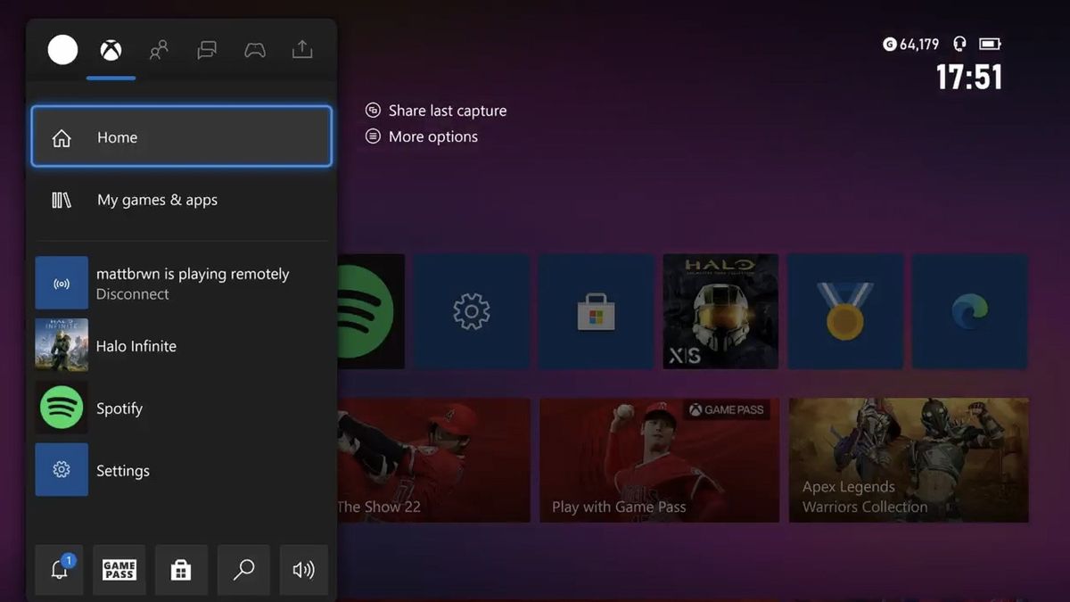Open the Xbox logo guide tab
This screenshot has height=602, width=1070.
click(111, 50)
